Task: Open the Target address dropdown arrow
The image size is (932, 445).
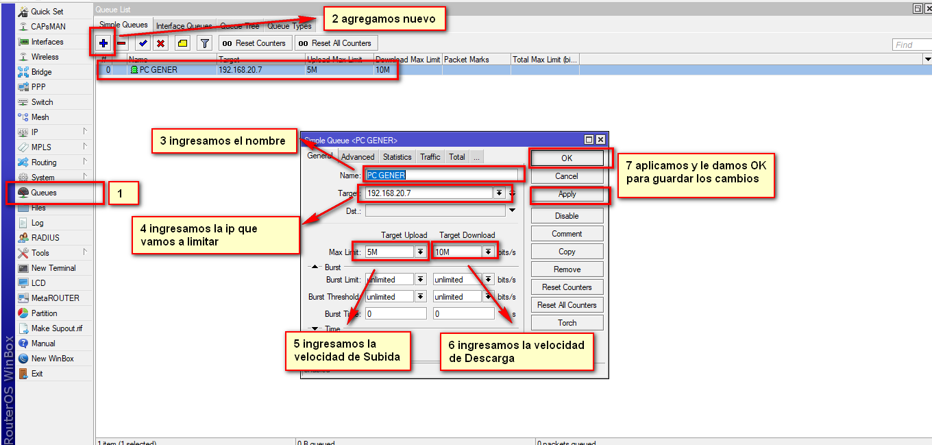Action: 500,193
